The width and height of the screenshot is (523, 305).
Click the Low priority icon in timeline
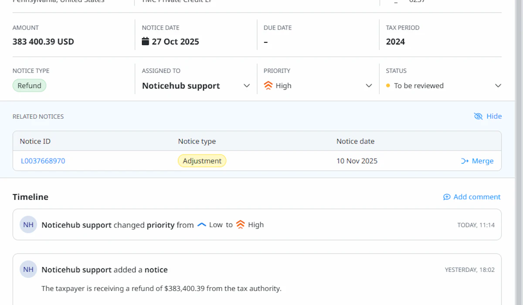(202, 225)
